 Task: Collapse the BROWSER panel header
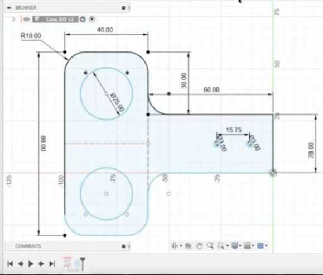pyautogui.click(x=9, y=8)
